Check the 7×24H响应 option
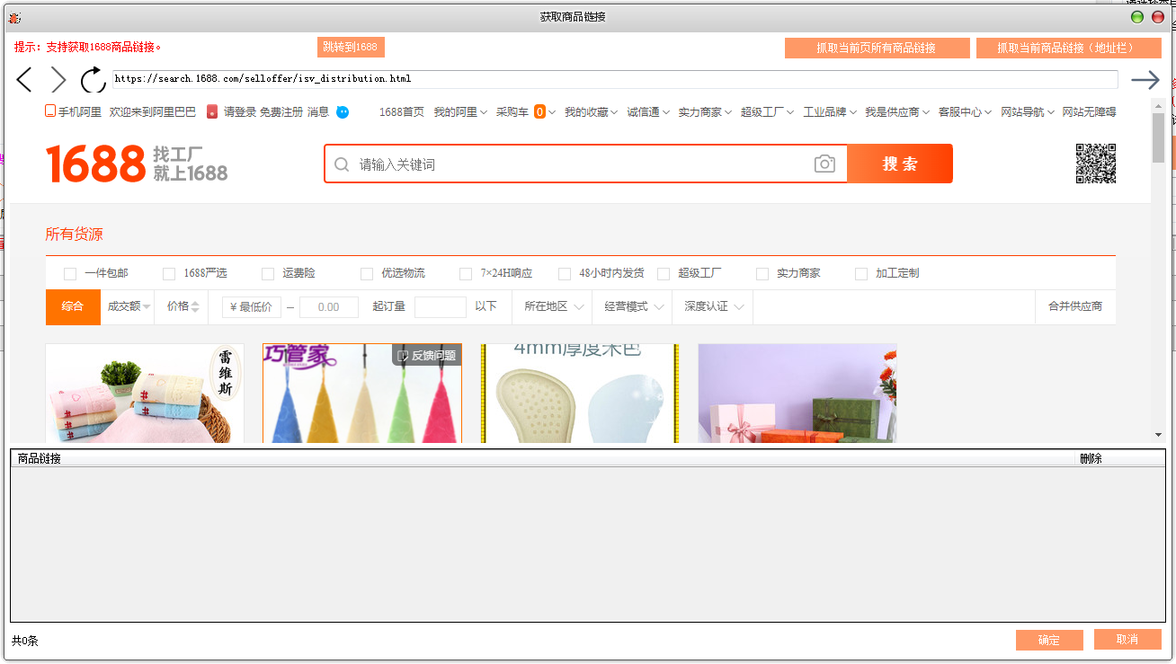 [466, 273]
